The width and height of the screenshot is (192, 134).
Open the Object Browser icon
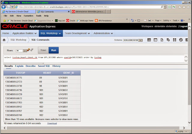(x=149, y=40)
